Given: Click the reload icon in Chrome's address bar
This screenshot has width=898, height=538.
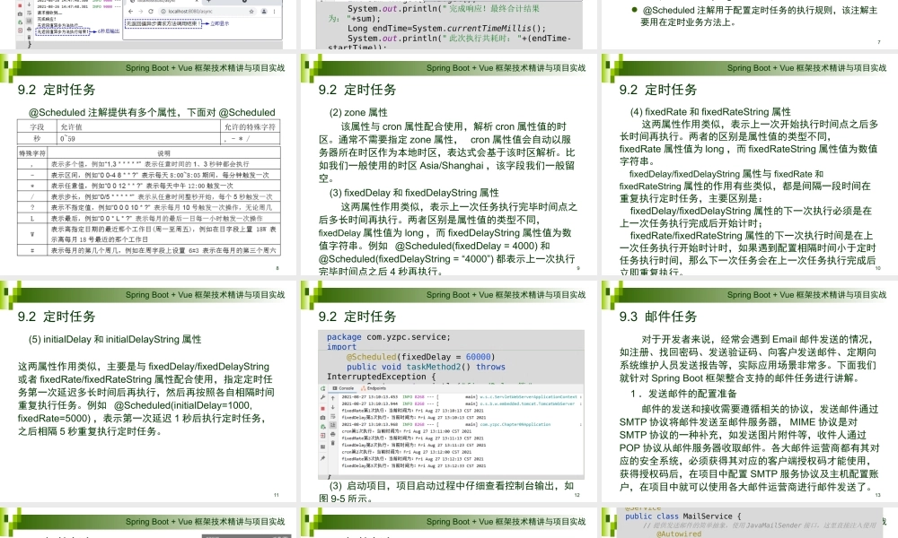Looking at the screenshot, I should (151, 11).
